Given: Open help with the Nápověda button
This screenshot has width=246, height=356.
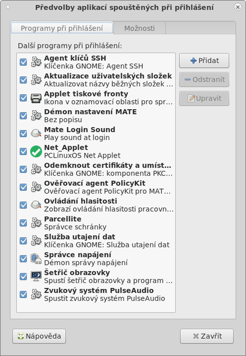Looking at the screenshot, I should (39, 336).
